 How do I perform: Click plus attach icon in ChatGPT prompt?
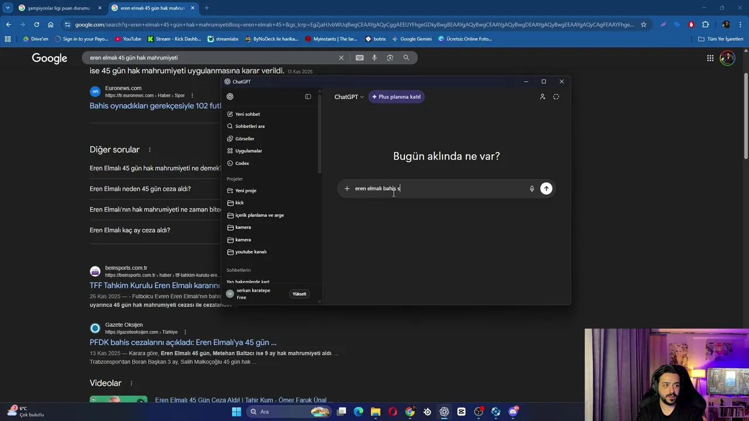tap(347, 188)
